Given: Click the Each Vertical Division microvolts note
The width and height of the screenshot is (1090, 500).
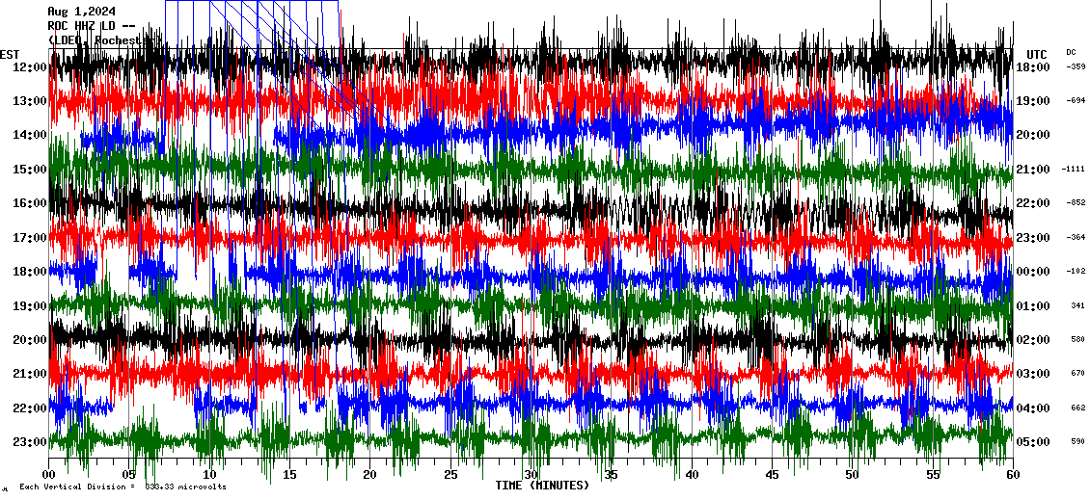Looking at the screenshot, I should [x=123, y=487].
